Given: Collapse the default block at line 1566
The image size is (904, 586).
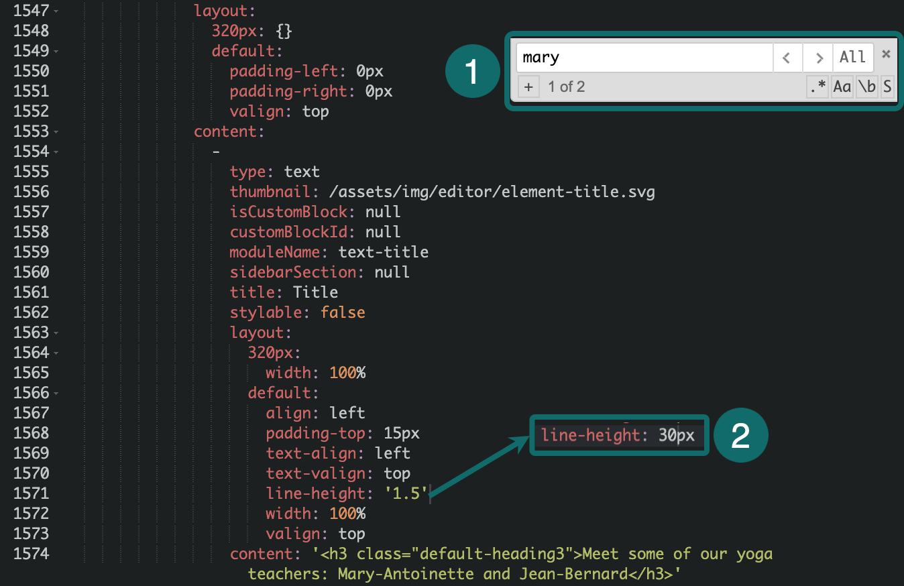Looking at the screenshot, I should (x=56, y=394).
